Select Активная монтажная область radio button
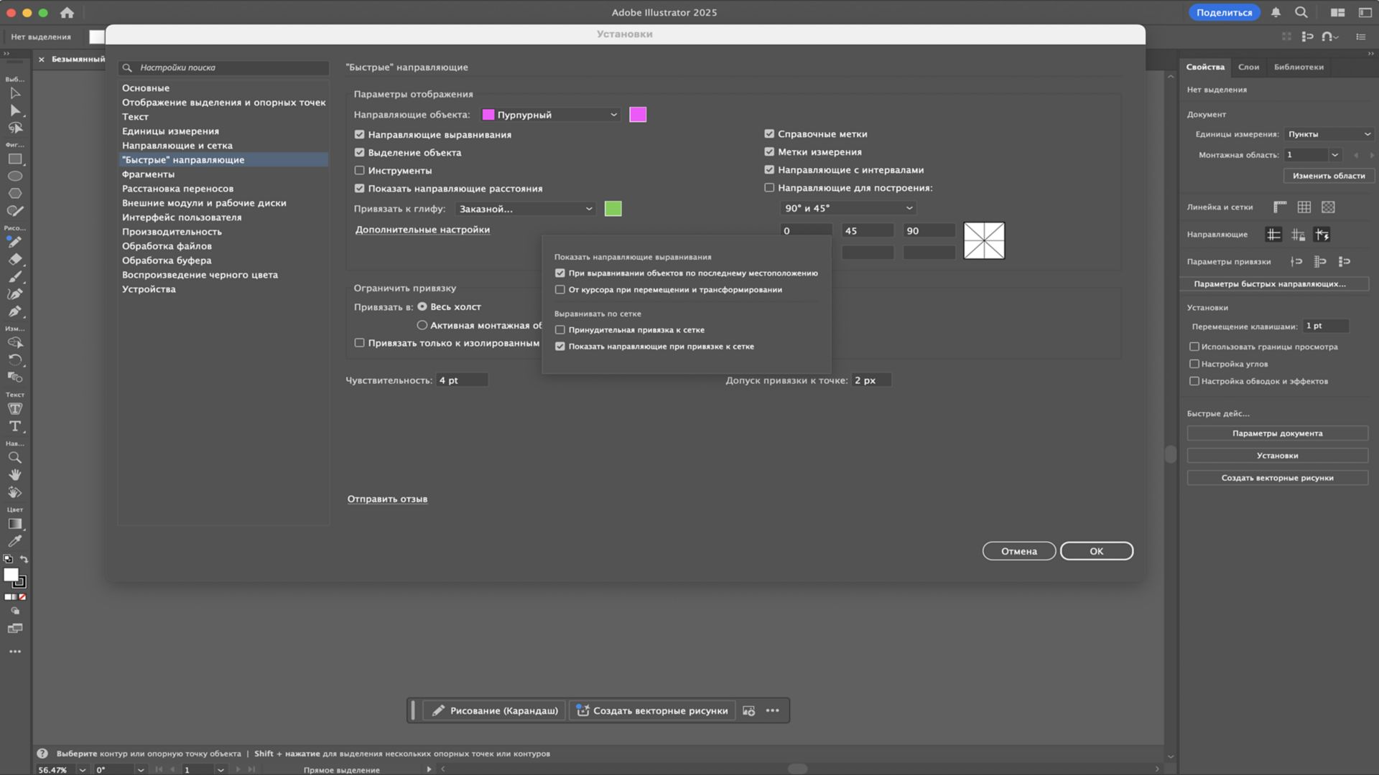Viewport: 1379px width, 775px height. (422, 325)
